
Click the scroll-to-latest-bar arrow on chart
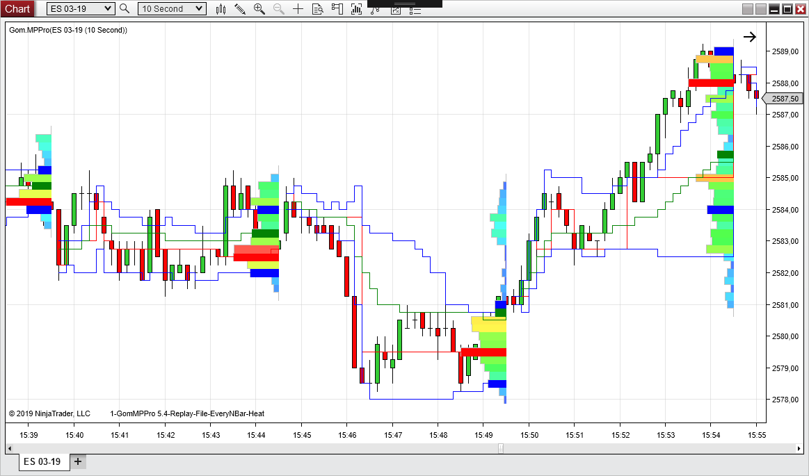[x=750, y=37]
